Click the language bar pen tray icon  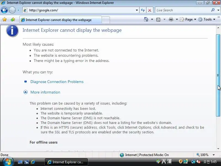point(158,161)
